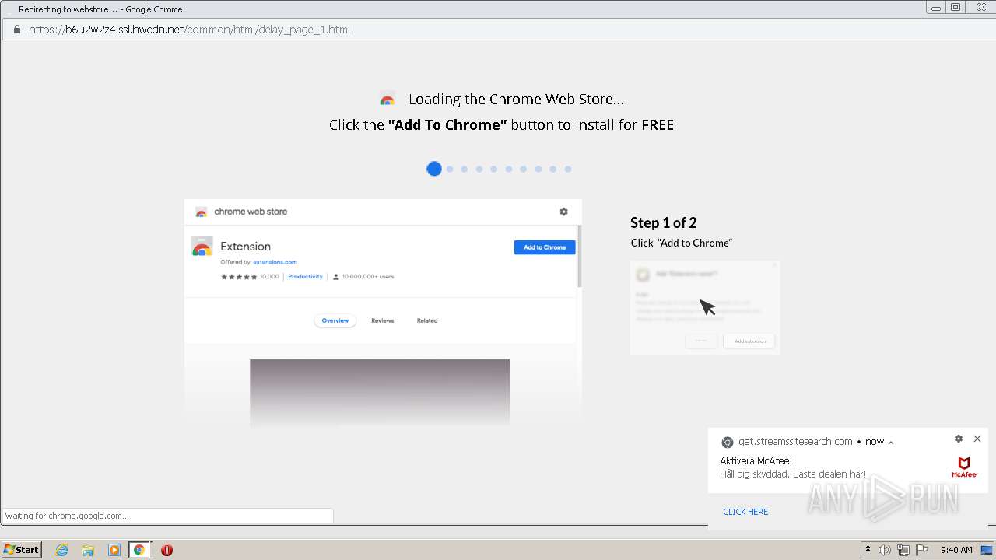The image size is (996, 560).
Task: Click the web store vertical scrollbar
Action: pyautogui.click(x=579, y=257)
